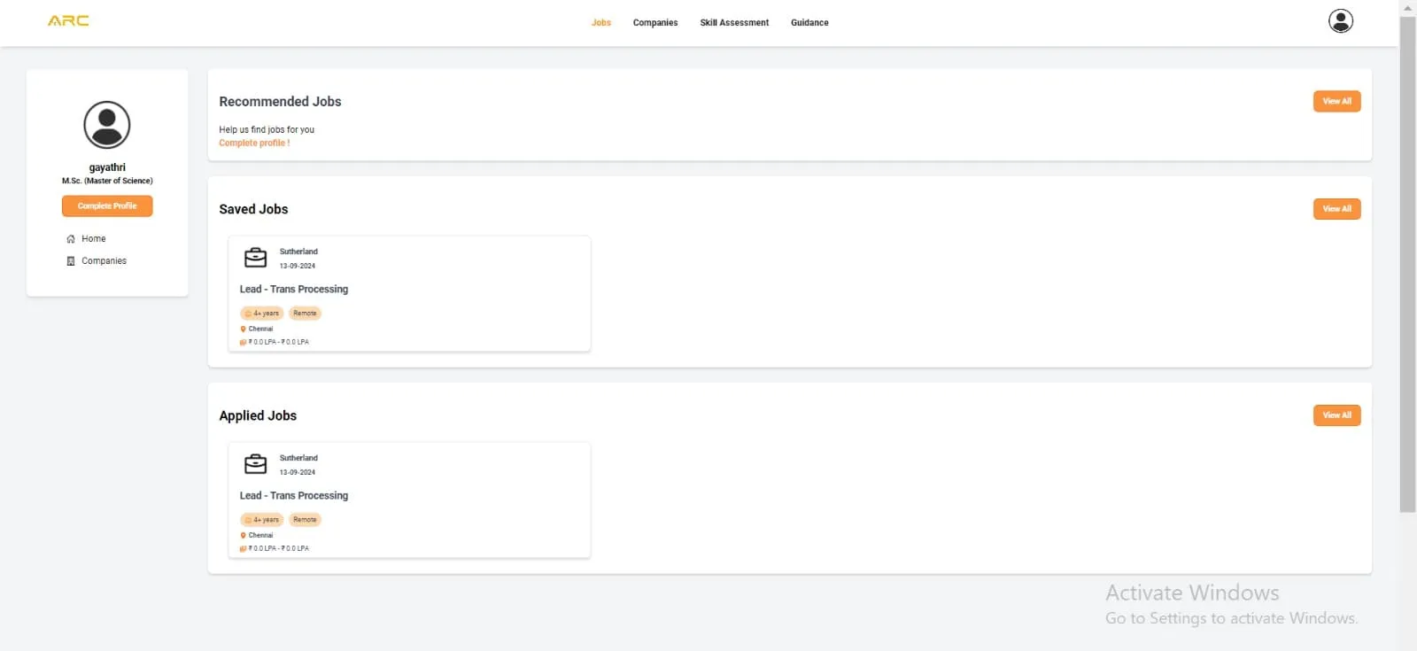Click the Remote tag on the applied job

pos(305,520)
